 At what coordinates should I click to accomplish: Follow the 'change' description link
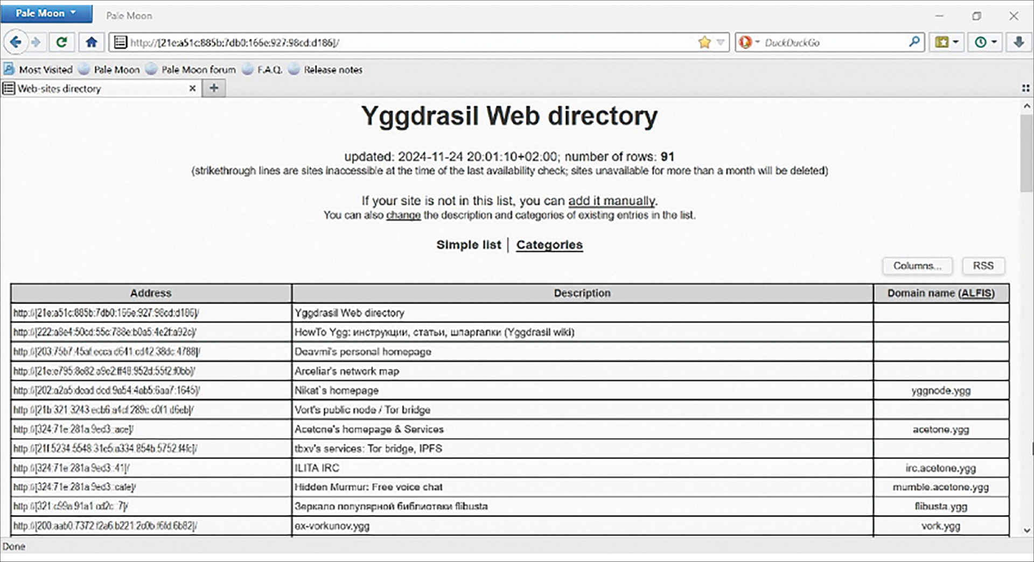click(403, 215)
